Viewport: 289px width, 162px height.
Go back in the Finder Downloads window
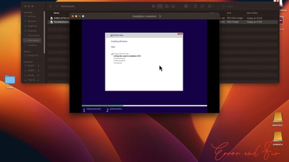(51, 6)
